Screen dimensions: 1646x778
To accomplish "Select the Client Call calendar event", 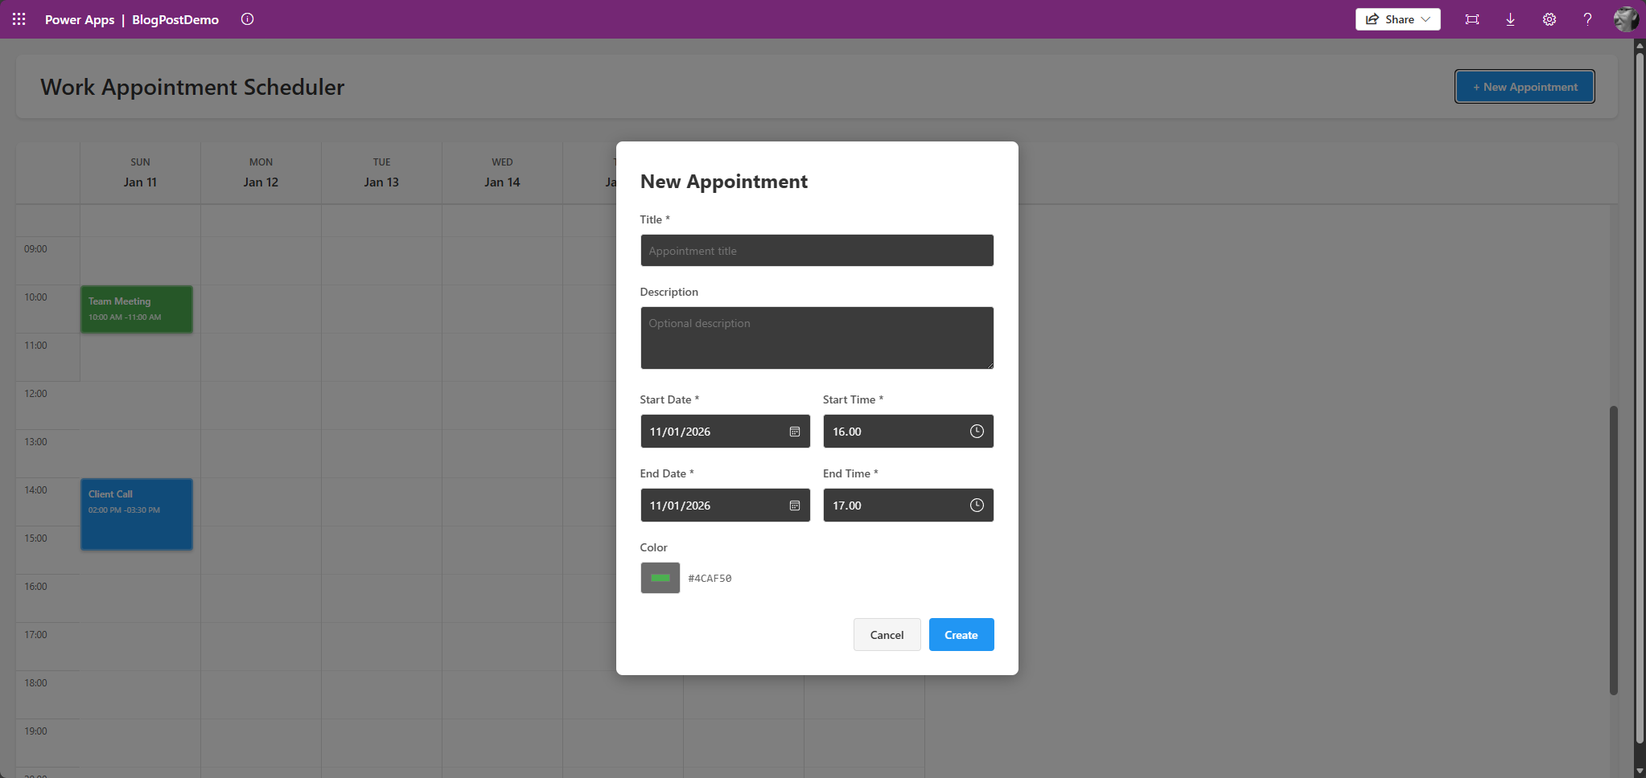I will tap(137, 514).
